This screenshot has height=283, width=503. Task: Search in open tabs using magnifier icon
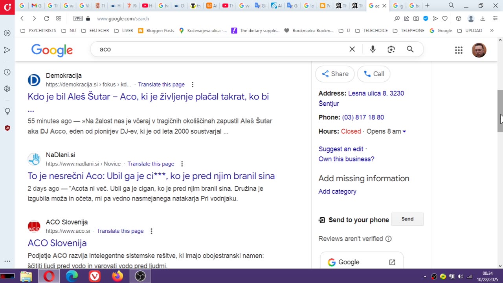(x=452, y=6)
